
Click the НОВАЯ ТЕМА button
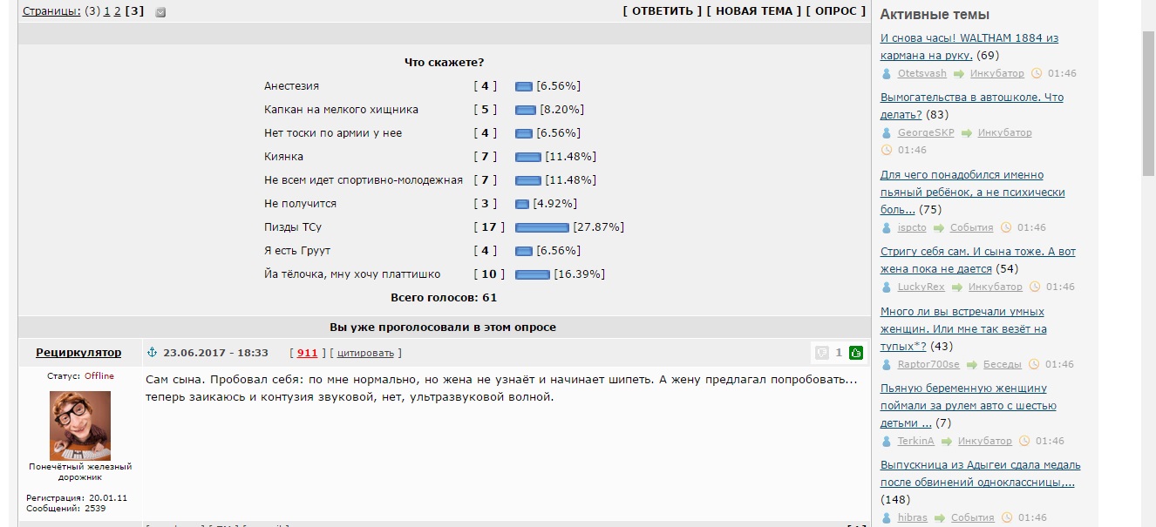tap(754, 11)
